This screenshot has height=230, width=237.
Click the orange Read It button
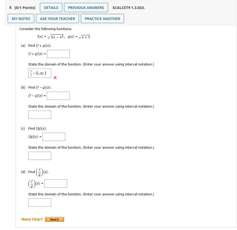pyautogui.click(x=54, y=219)
